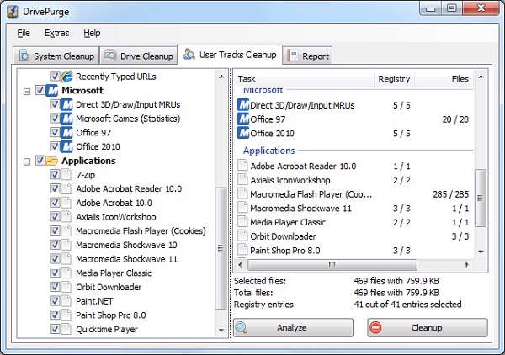505x355 pixels.
Task: Click the Microsoft group icon in the tree
Action: pos(52,91)
